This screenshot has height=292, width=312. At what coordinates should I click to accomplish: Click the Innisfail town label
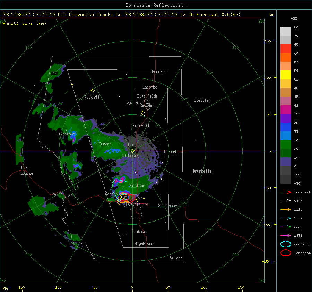click(140, 126)
